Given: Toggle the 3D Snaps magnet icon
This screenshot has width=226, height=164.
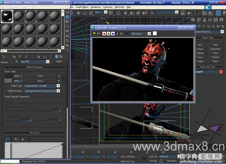Looking at the screenshot, I should tap(126, 13).
